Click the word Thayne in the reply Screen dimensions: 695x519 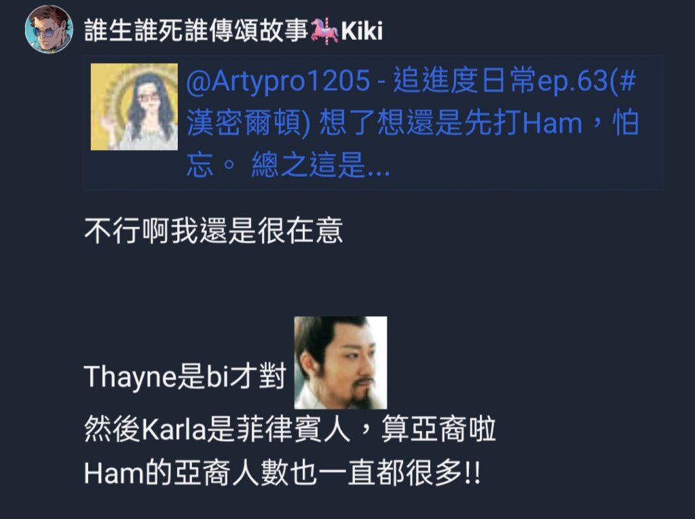click(x=130, y=378)
